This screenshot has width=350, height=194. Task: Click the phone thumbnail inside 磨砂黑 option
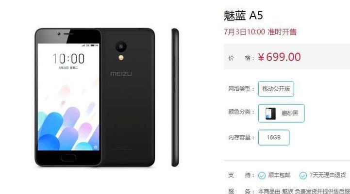[x=270, y=113]
